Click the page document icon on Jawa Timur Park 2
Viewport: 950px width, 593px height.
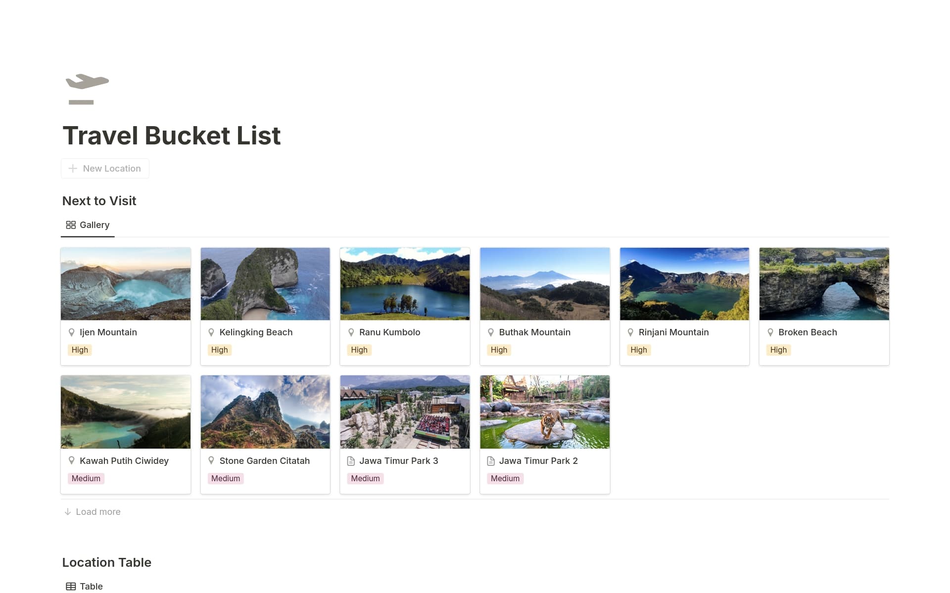pyautogui.click(x=491, y=460)
